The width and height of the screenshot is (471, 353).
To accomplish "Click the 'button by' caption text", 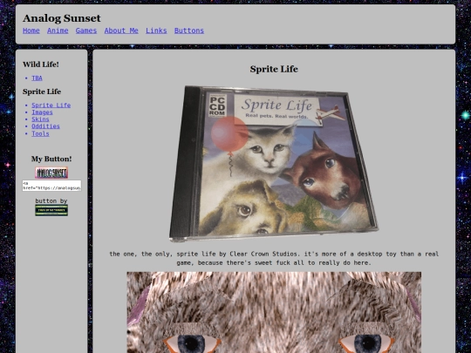I will click(x=51, y=200).
